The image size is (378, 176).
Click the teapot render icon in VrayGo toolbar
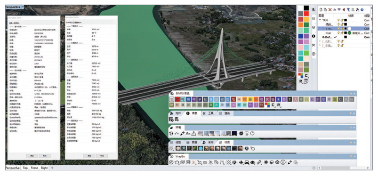(176, 162)
